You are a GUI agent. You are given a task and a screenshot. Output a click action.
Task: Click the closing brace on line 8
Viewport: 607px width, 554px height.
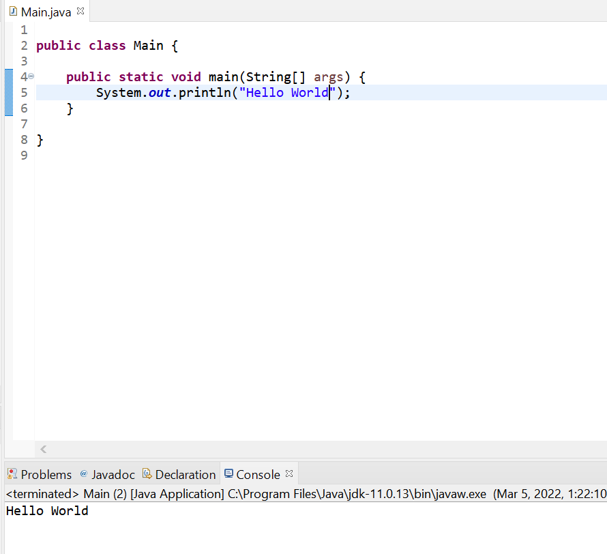pos(40,140)
